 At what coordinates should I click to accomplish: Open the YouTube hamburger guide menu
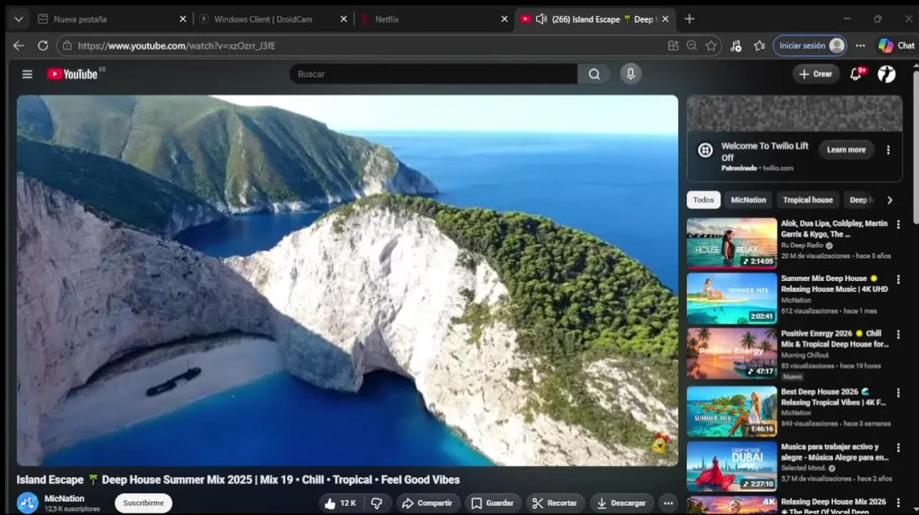27,74
